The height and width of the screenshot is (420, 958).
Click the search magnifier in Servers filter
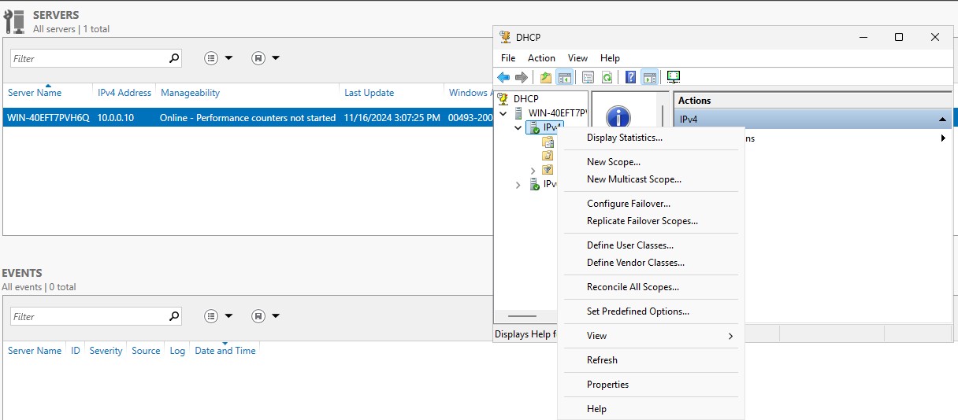(x=174, y=58)
